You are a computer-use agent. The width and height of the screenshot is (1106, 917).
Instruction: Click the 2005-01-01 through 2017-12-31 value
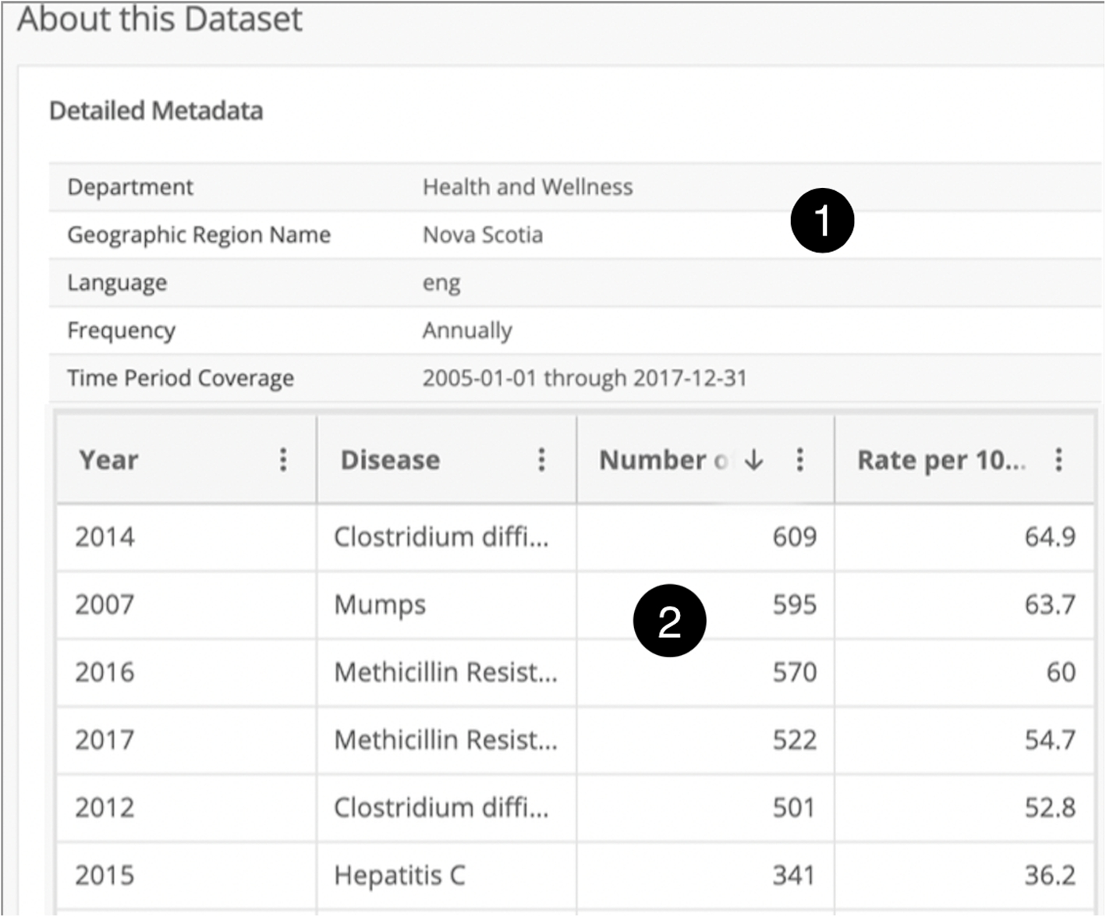pyautogui.click(x=584, y=378)
